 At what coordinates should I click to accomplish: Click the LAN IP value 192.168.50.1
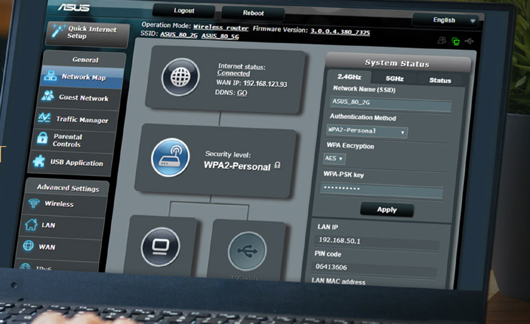[x=340, y=240]
